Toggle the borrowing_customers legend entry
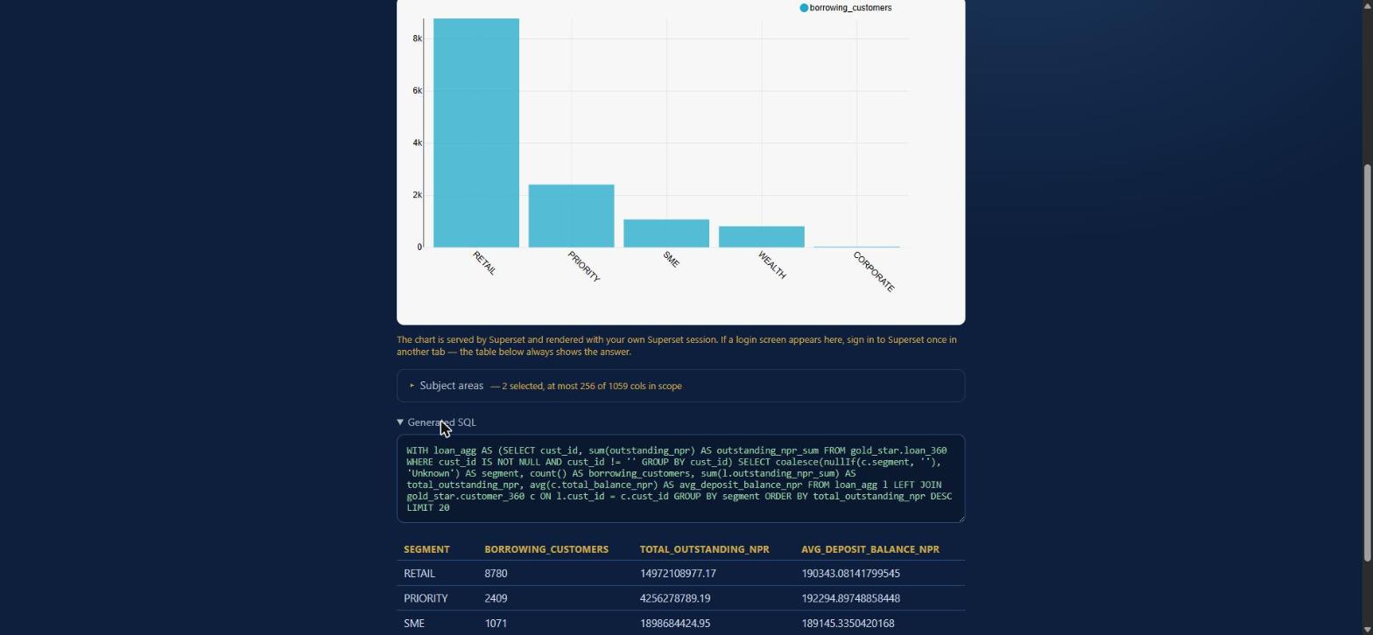 point(846,8)
